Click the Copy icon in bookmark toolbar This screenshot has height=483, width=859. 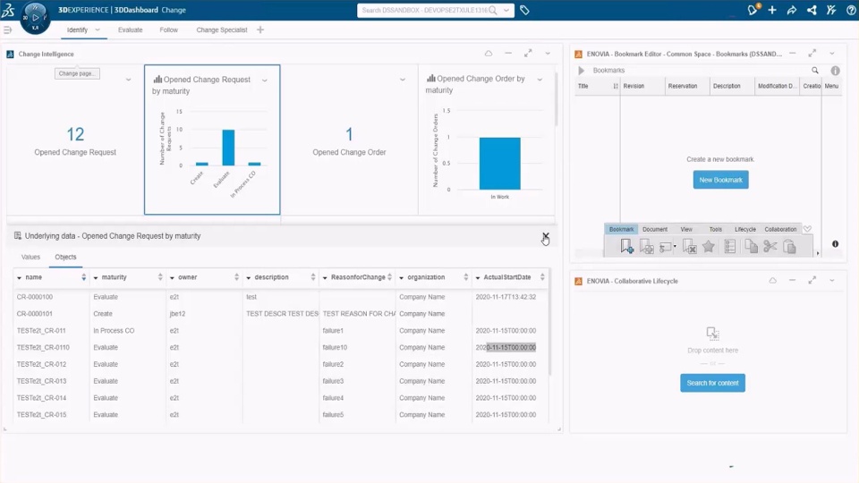pos(751,247)
